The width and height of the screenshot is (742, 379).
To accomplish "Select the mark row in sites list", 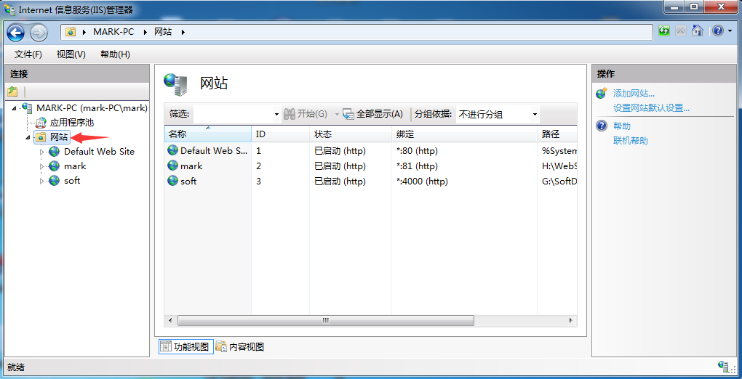I will 371,166.
